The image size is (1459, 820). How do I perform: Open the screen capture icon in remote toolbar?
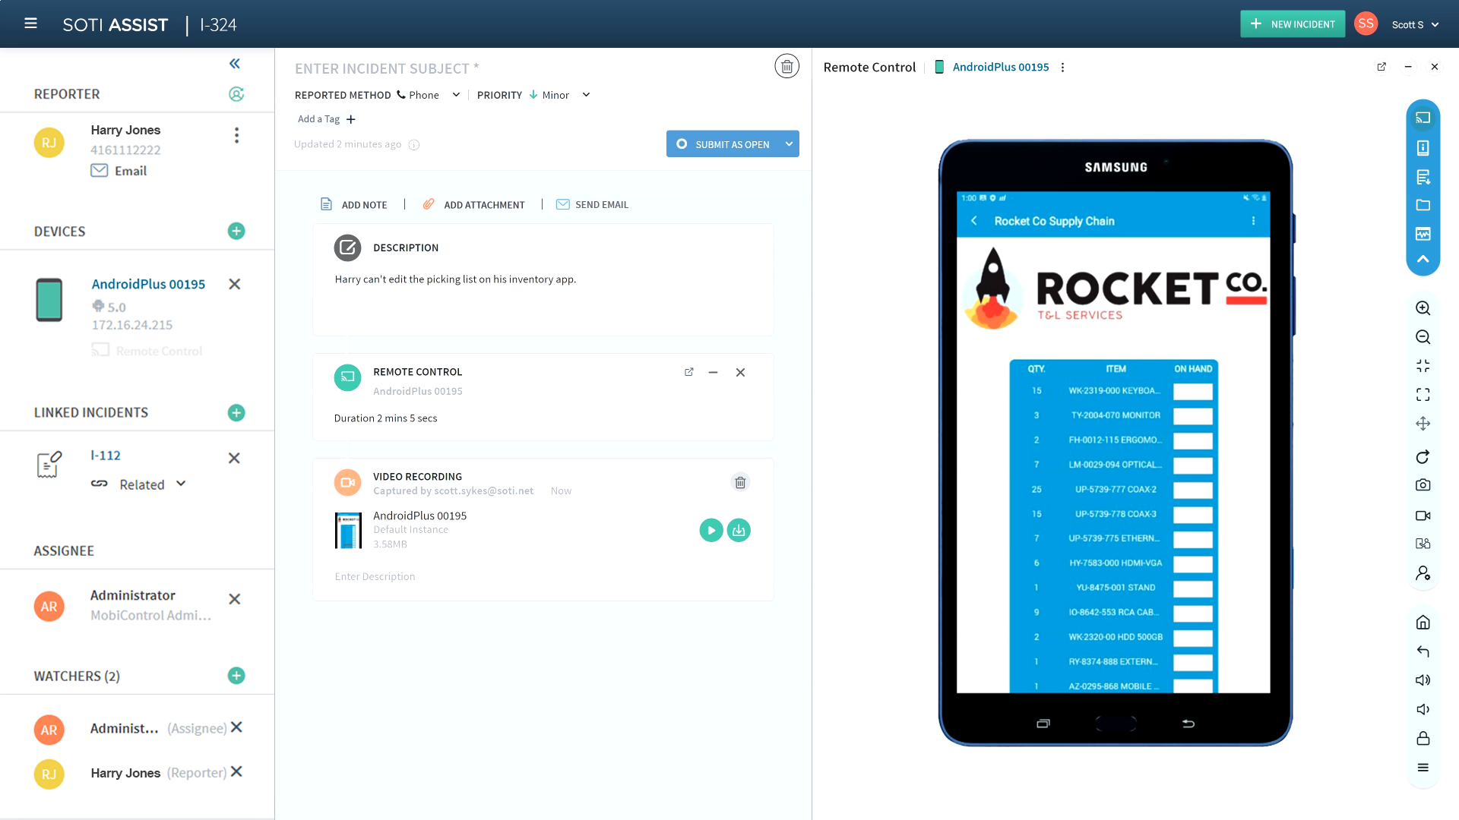1424,486
